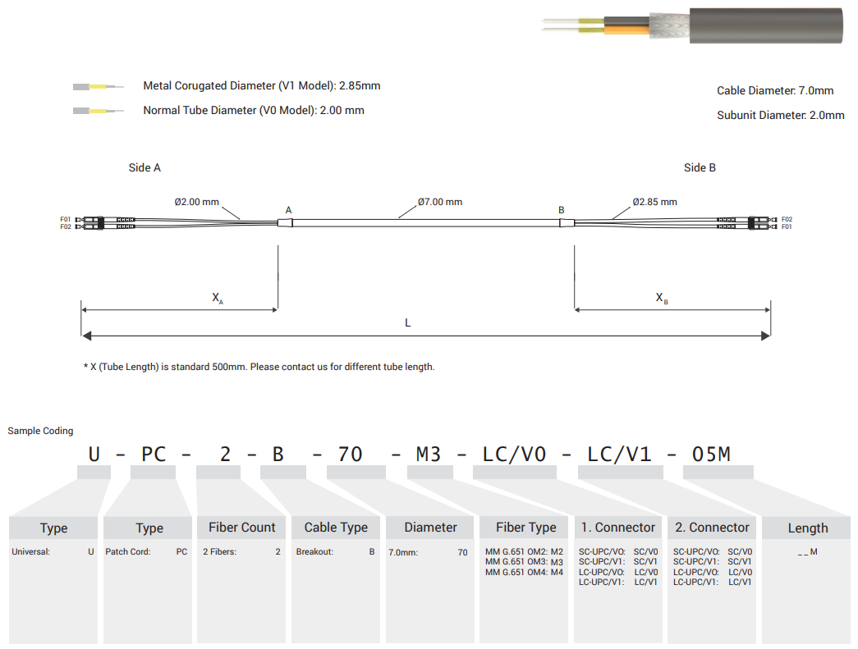Select the Metal Corrugated tube icon
This screenshot has width=858, height=649.
pyautogui.click(x=98, y=86)
